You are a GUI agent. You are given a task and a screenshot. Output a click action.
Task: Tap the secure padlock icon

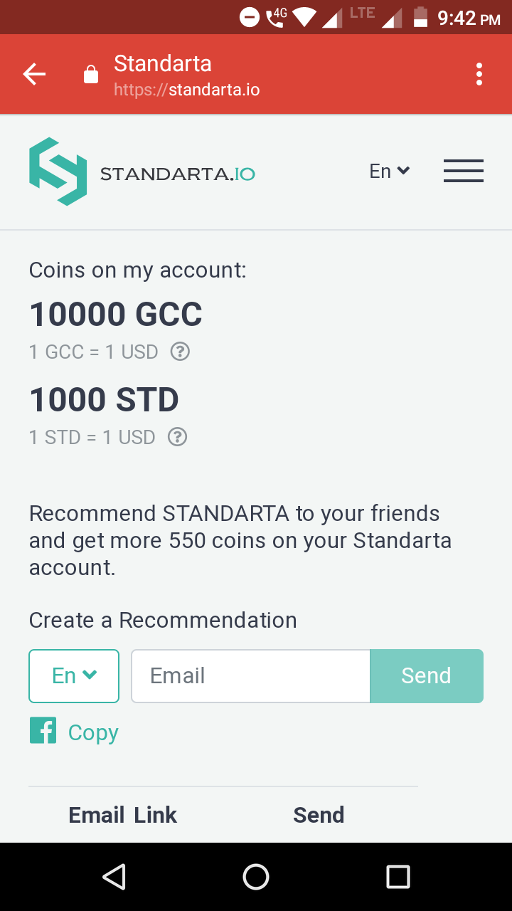[91, 75]
